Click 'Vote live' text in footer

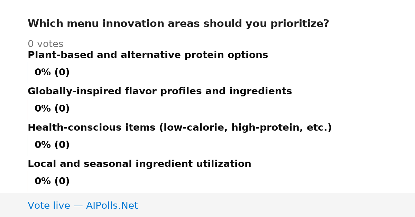pos(49,206)
